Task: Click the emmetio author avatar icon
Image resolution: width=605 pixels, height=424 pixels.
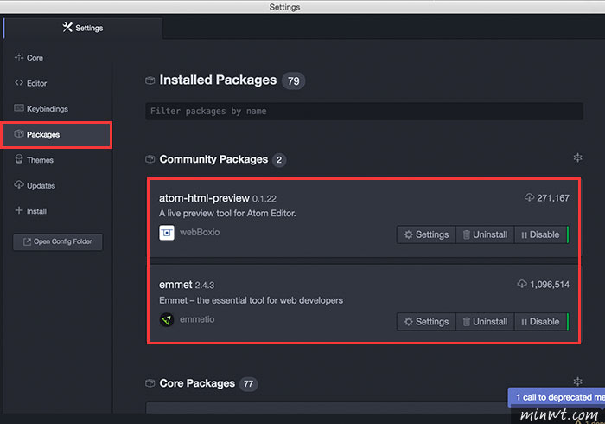Action: 167,320
